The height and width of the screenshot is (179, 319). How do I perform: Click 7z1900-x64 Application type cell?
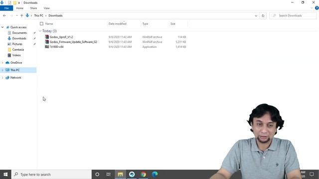[150, 47]
